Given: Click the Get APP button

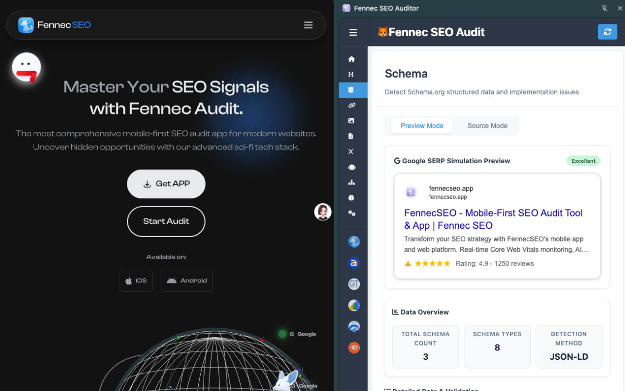Looking at the screenshot, I should pos(166,184).
